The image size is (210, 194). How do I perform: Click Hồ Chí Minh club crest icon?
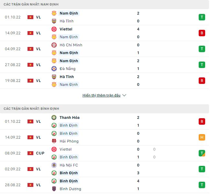pyautogui.click(x=54, y=45)
